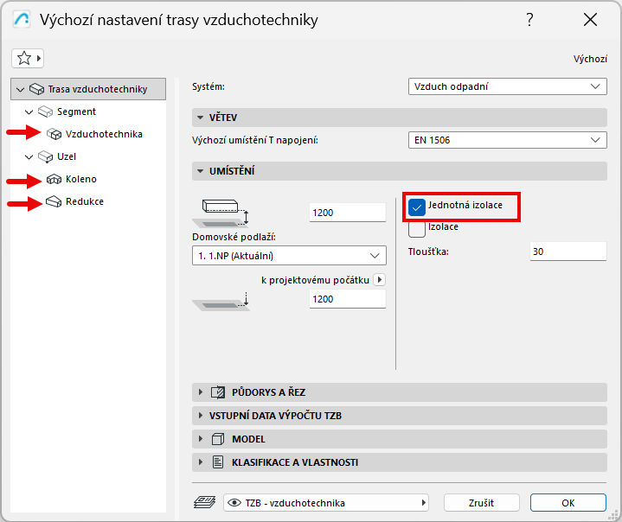622x522 pixels.
Task: Open the Domovské podlaží dropdown
Action: pyautogui.click(x=289, y=256)
